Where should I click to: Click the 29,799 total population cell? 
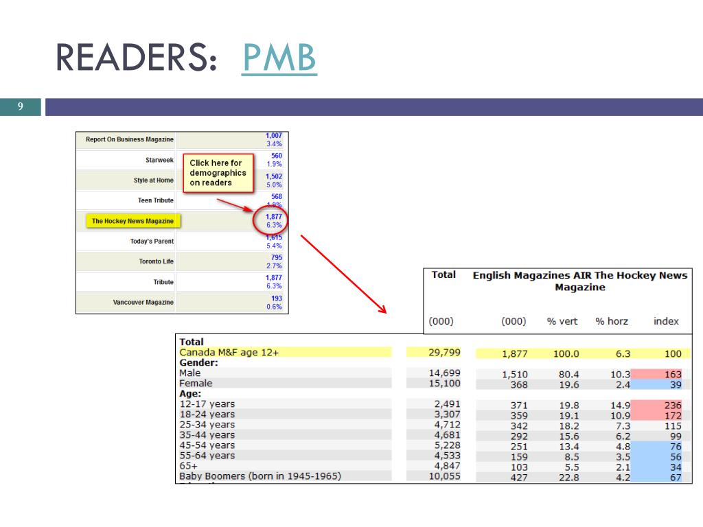point(444,352)
